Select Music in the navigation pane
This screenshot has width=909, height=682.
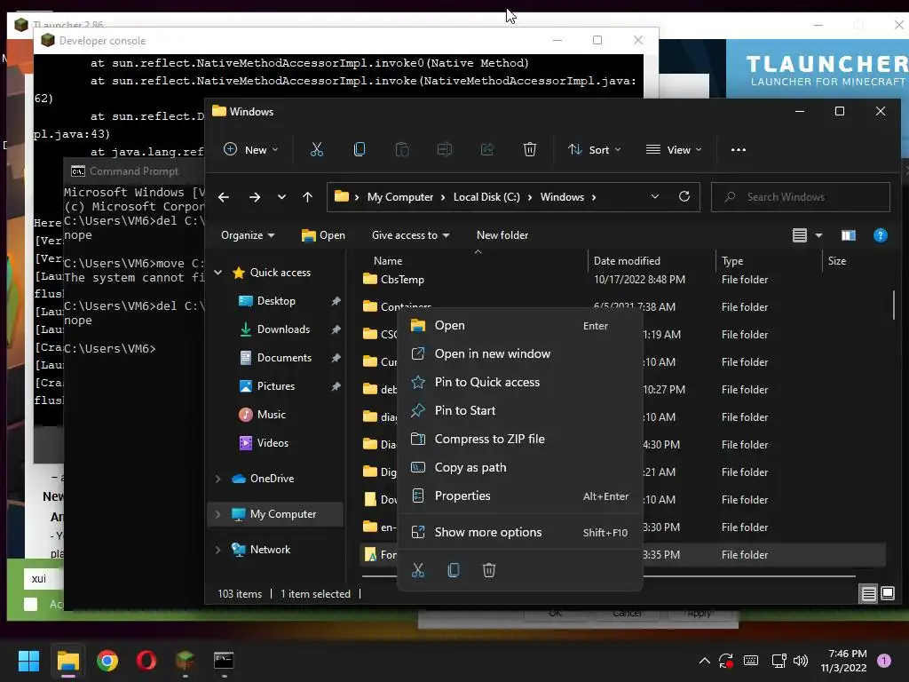coord(271,415)
